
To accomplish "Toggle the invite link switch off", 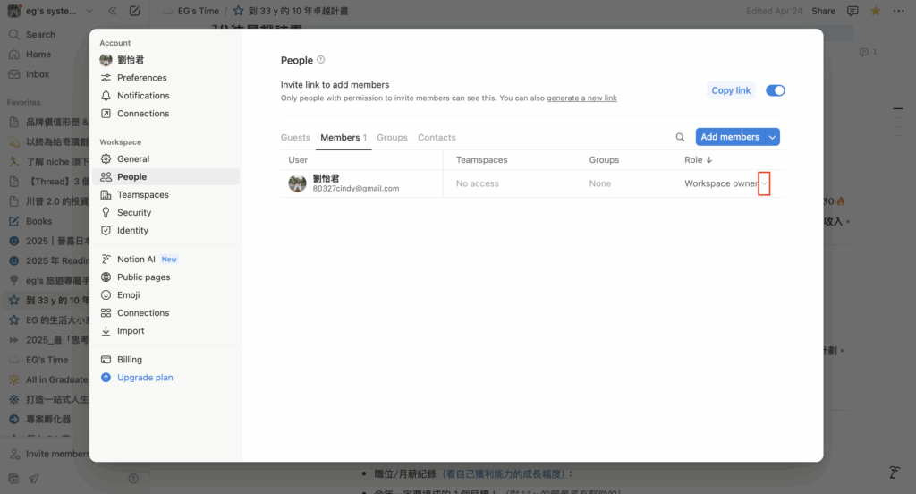I will point(775,90).
